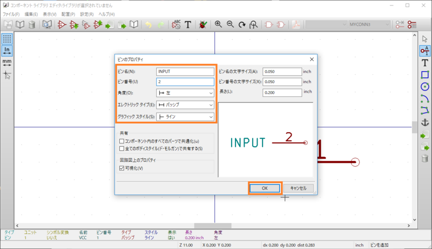The height and width of the screenshot is (249, 432).
Task: Check 全てのボディスタイルで共有する checkbox
Action: tap(122, 149)
